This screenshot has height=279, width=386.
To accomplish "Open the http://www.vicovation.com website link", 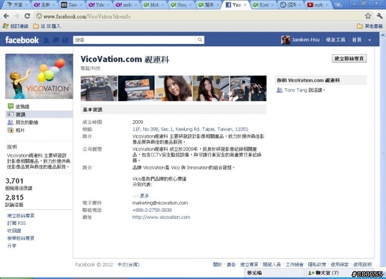I will point(161,217).
